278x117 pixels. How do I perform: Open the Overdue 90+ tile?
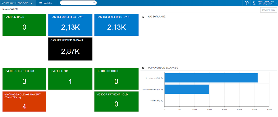tap(70, 79)
